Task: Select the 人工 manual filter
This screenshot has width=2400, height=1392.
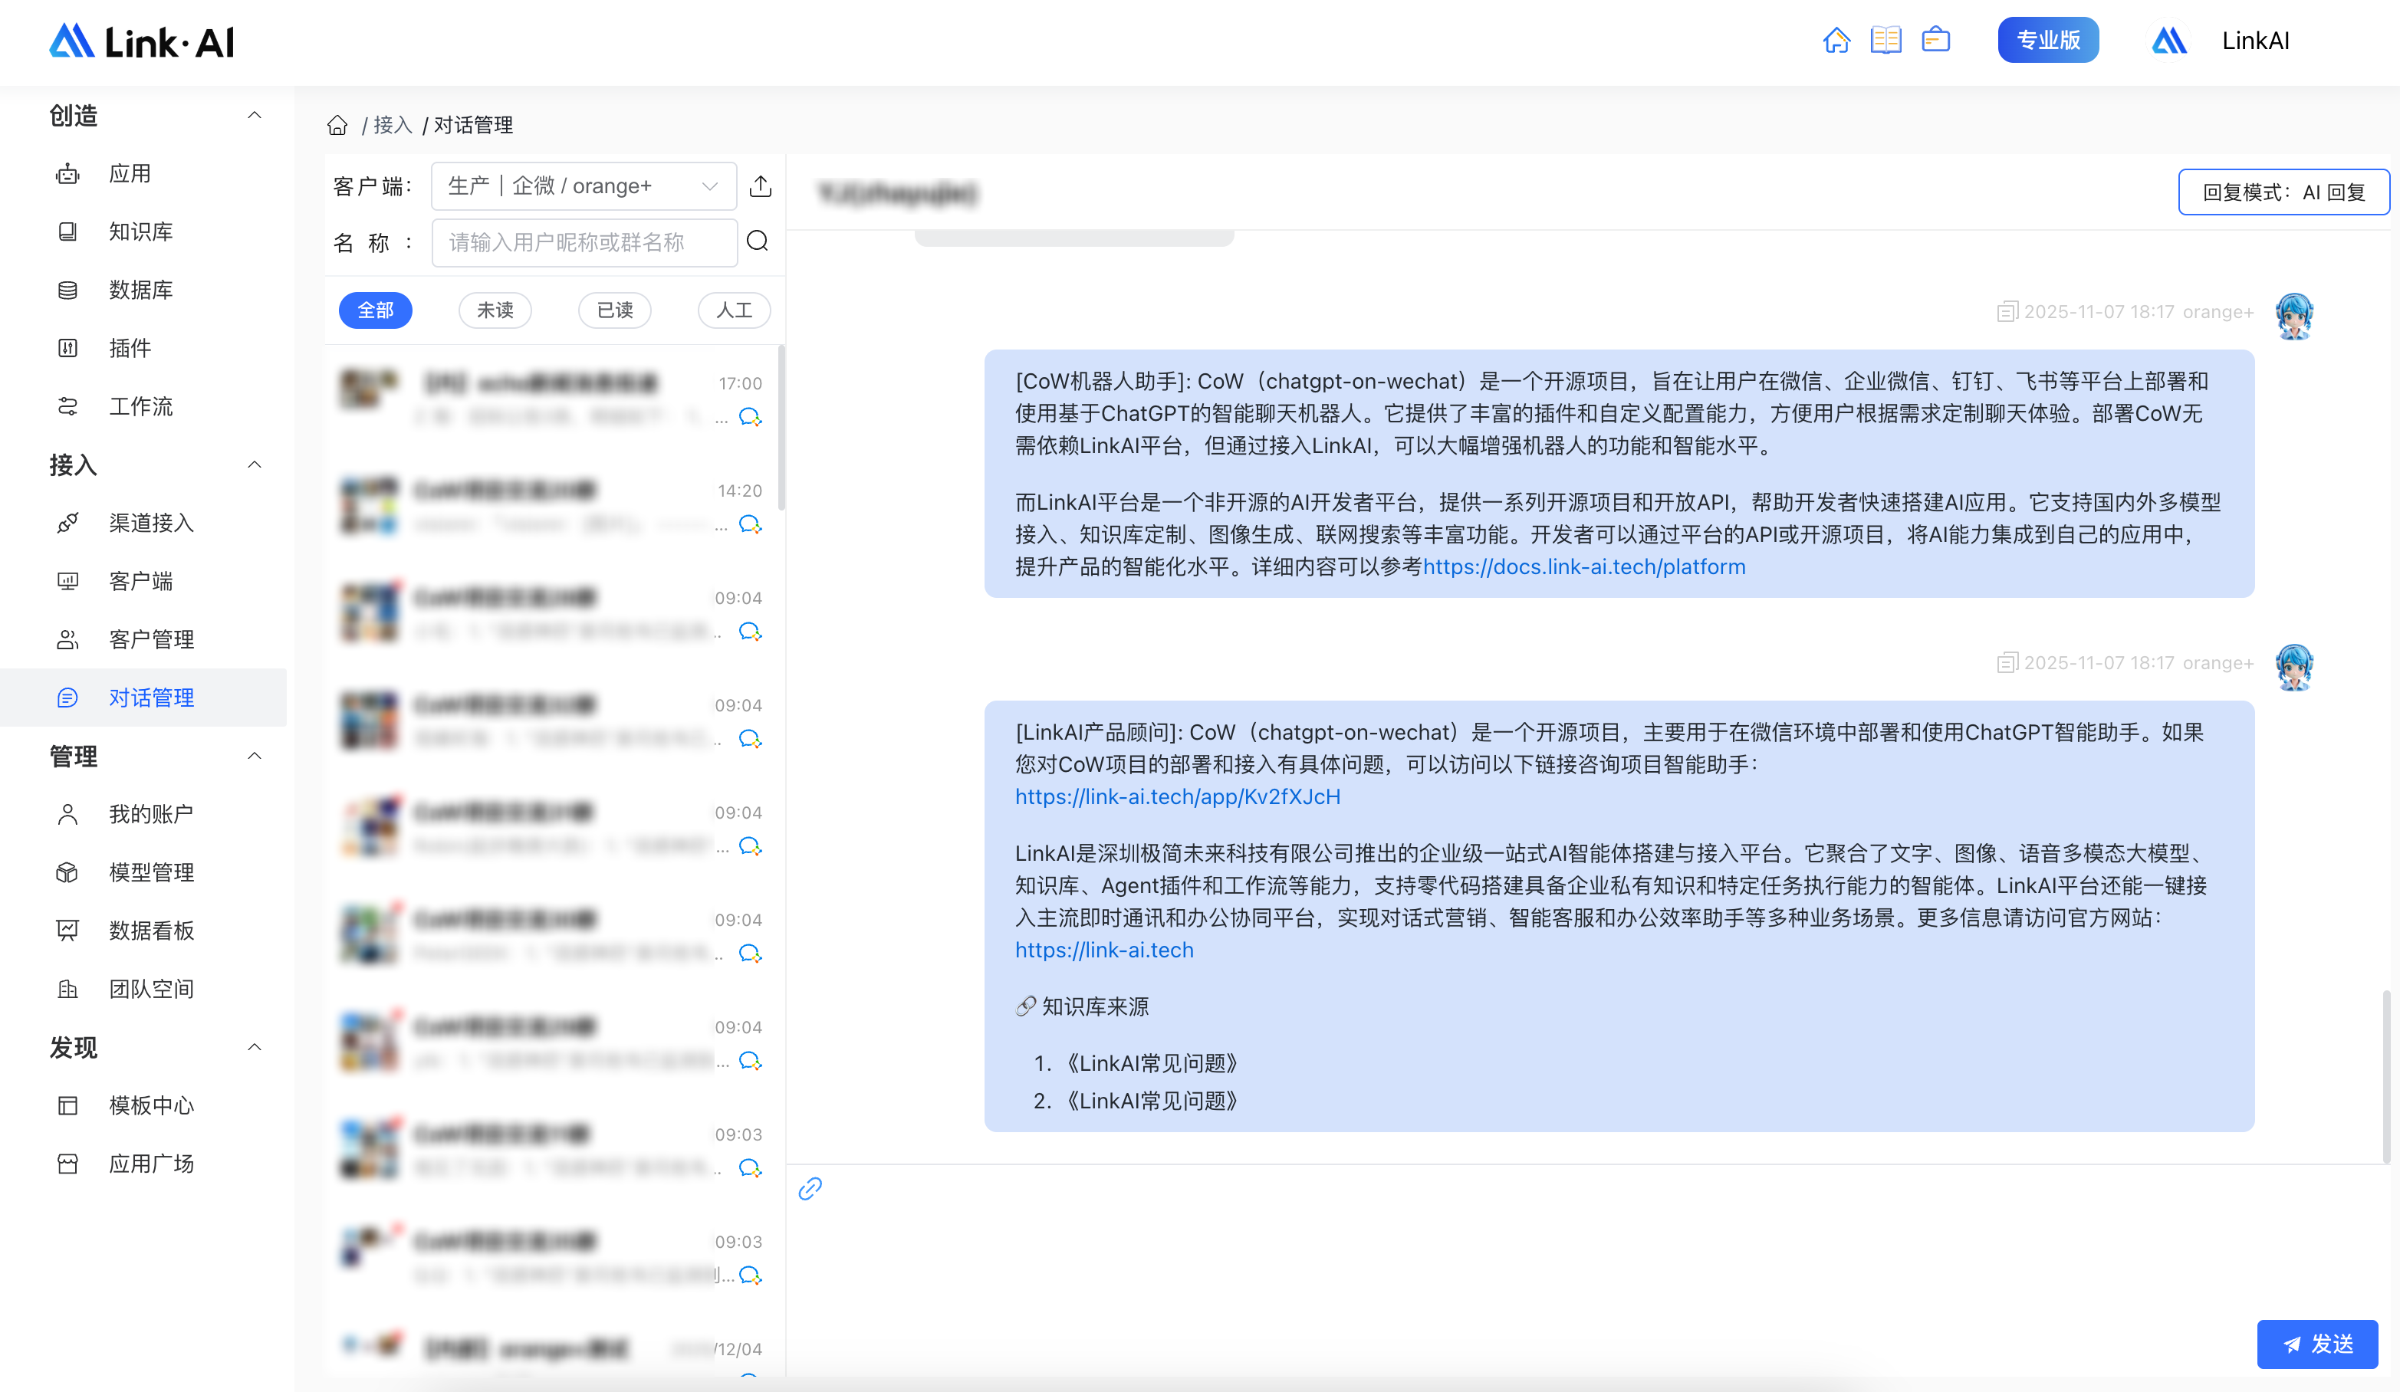Action: (733, 310)
